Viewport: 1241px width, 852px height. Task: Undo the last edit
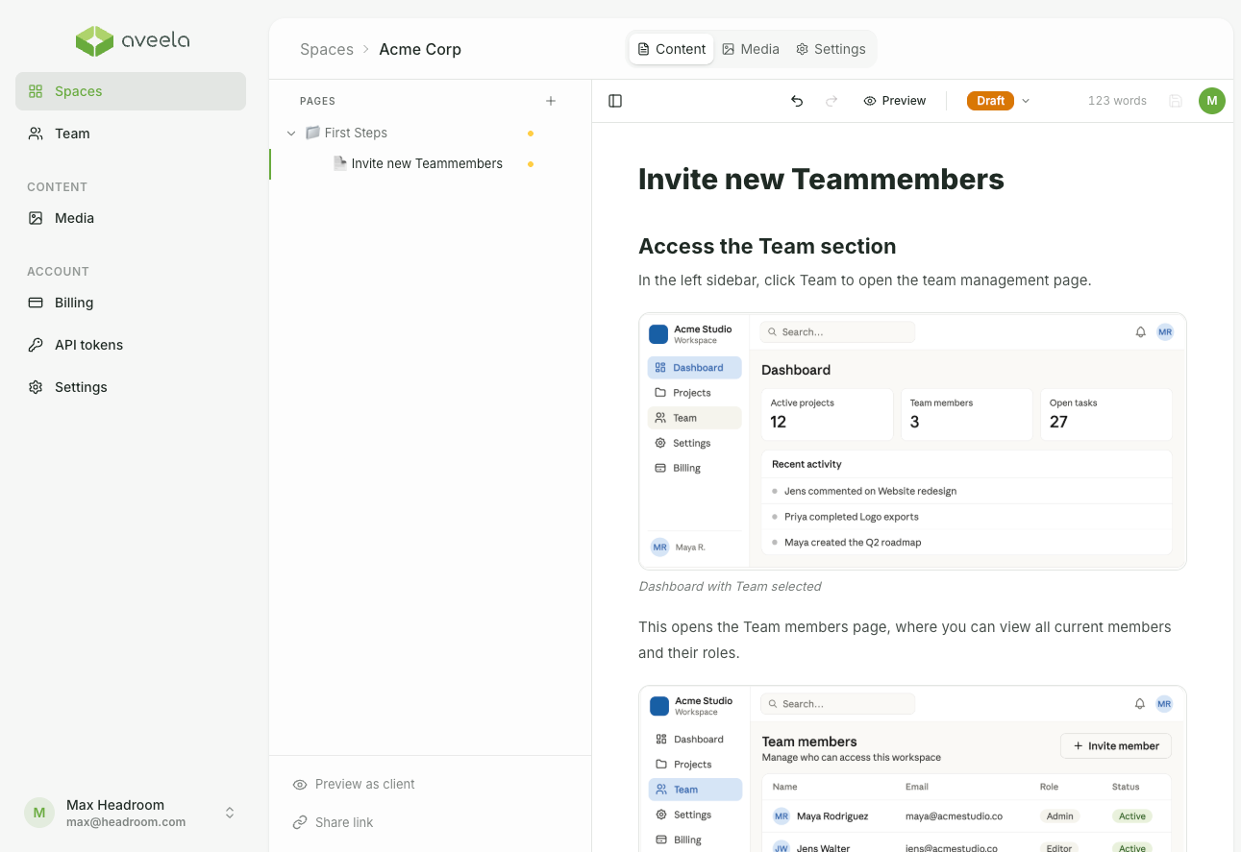(797, 101)
